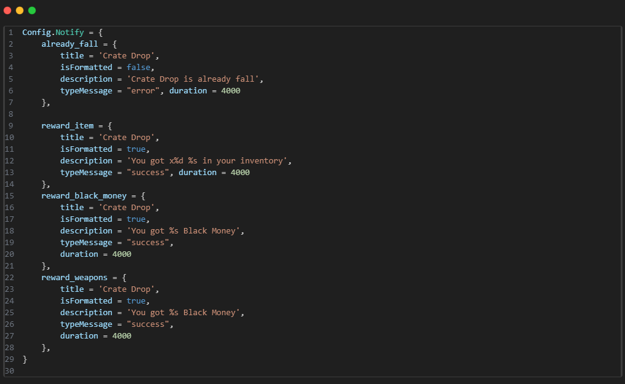Image resolution: width=625 pixels, height=384 pixels.
Task: Click duration value 4000 on line 13
Action: pos(240,172)
